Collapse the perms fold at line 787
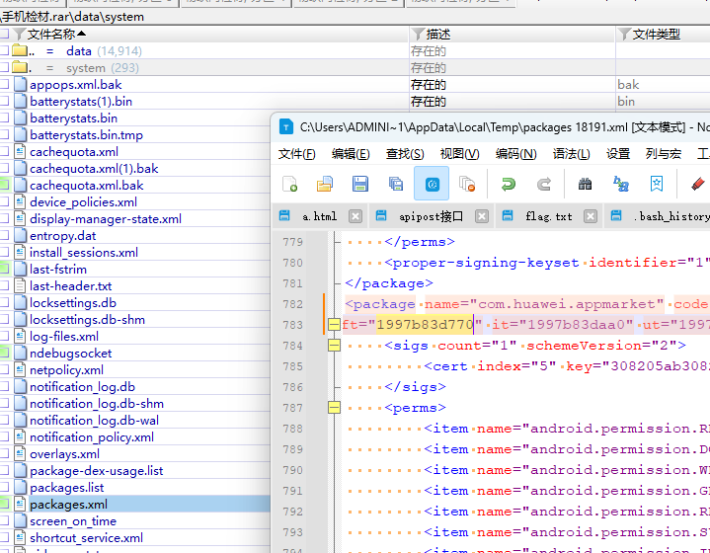Screen dimensions: 710x553 [x=334, y=407]
